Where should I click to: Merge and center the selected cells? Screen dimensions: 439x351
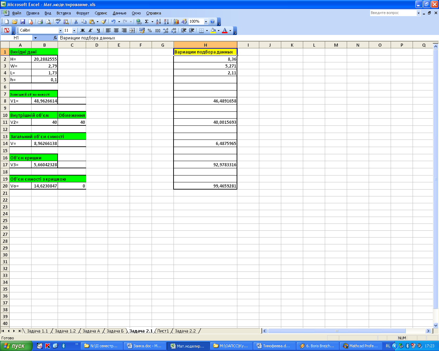pyautogui.click(x=132, y=31)
